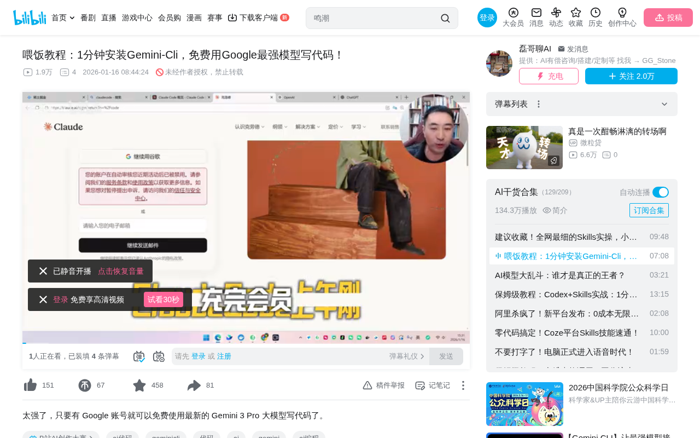
Task: Click the 充电 button
Action: pyautogui.click(x=549, y=76)
